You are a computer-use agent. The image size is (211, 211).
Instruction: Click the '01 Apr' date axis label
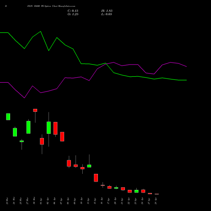(41, 201)
